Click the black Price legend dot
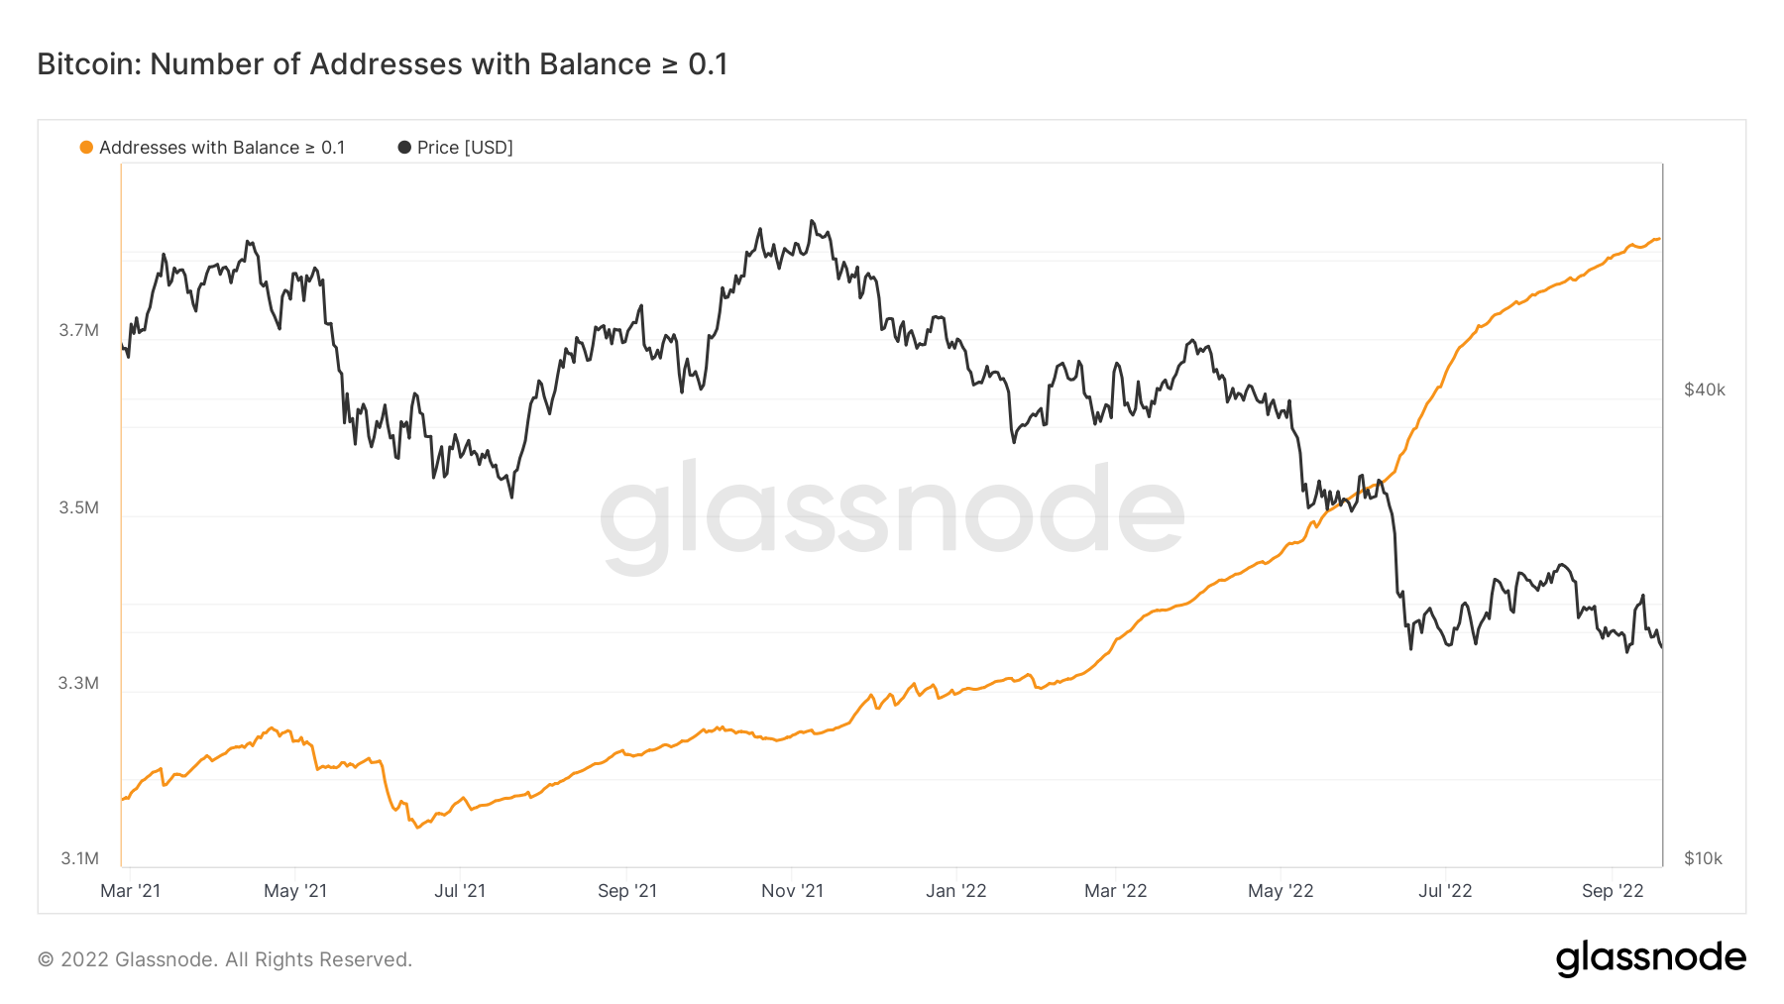The width and height of the screenshot is (1784, 1004). pyautogui.click(x=404, y=148)
